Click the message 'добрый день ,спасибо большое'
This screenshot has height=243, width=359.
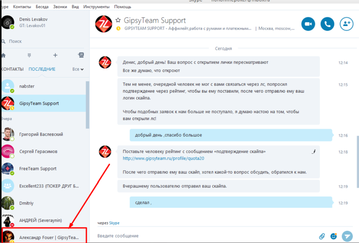231,135
